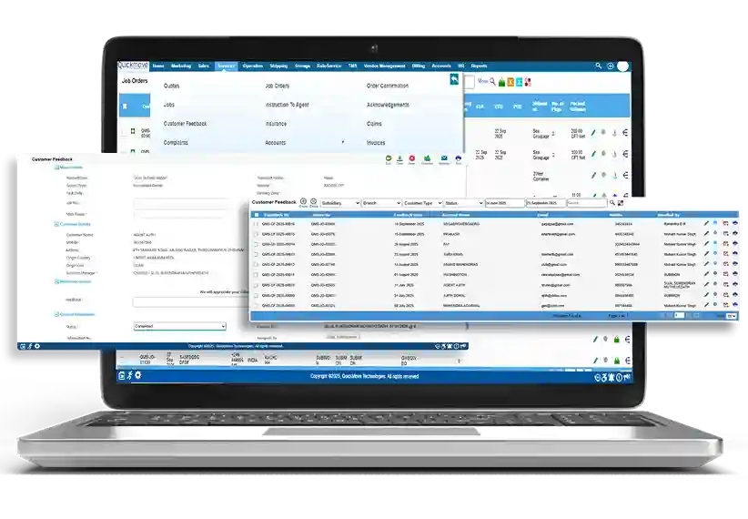Click the back arrow icon in services menu

pyautogui.click(x=454, y=81)
